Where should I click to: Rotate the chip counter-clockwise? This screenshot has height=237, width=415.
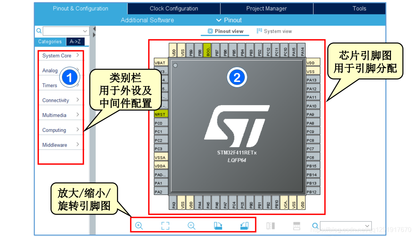tap(244, 226)
